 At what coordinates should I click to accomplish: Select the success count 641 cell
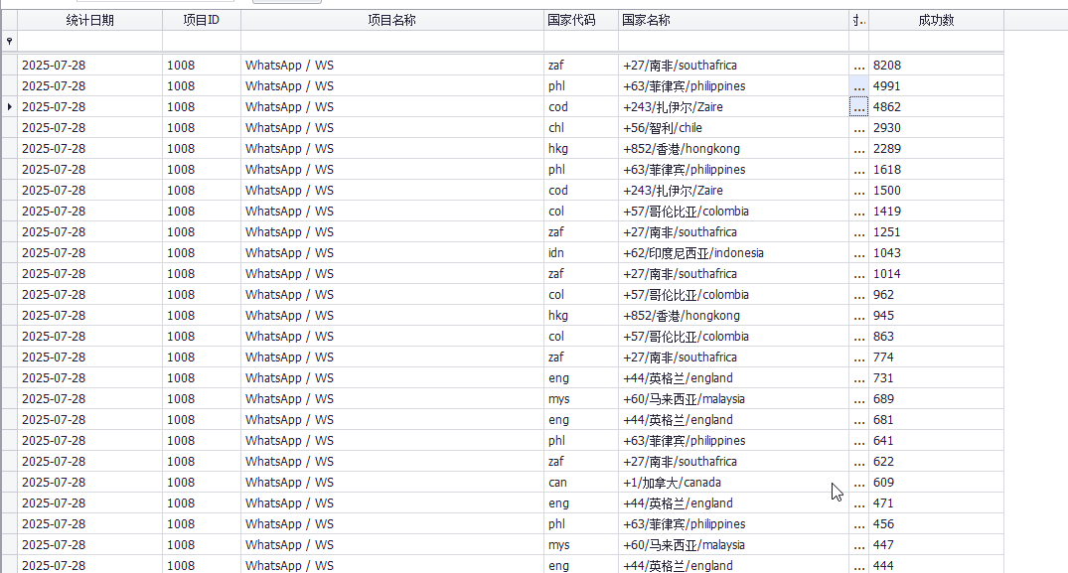[937, 441]
